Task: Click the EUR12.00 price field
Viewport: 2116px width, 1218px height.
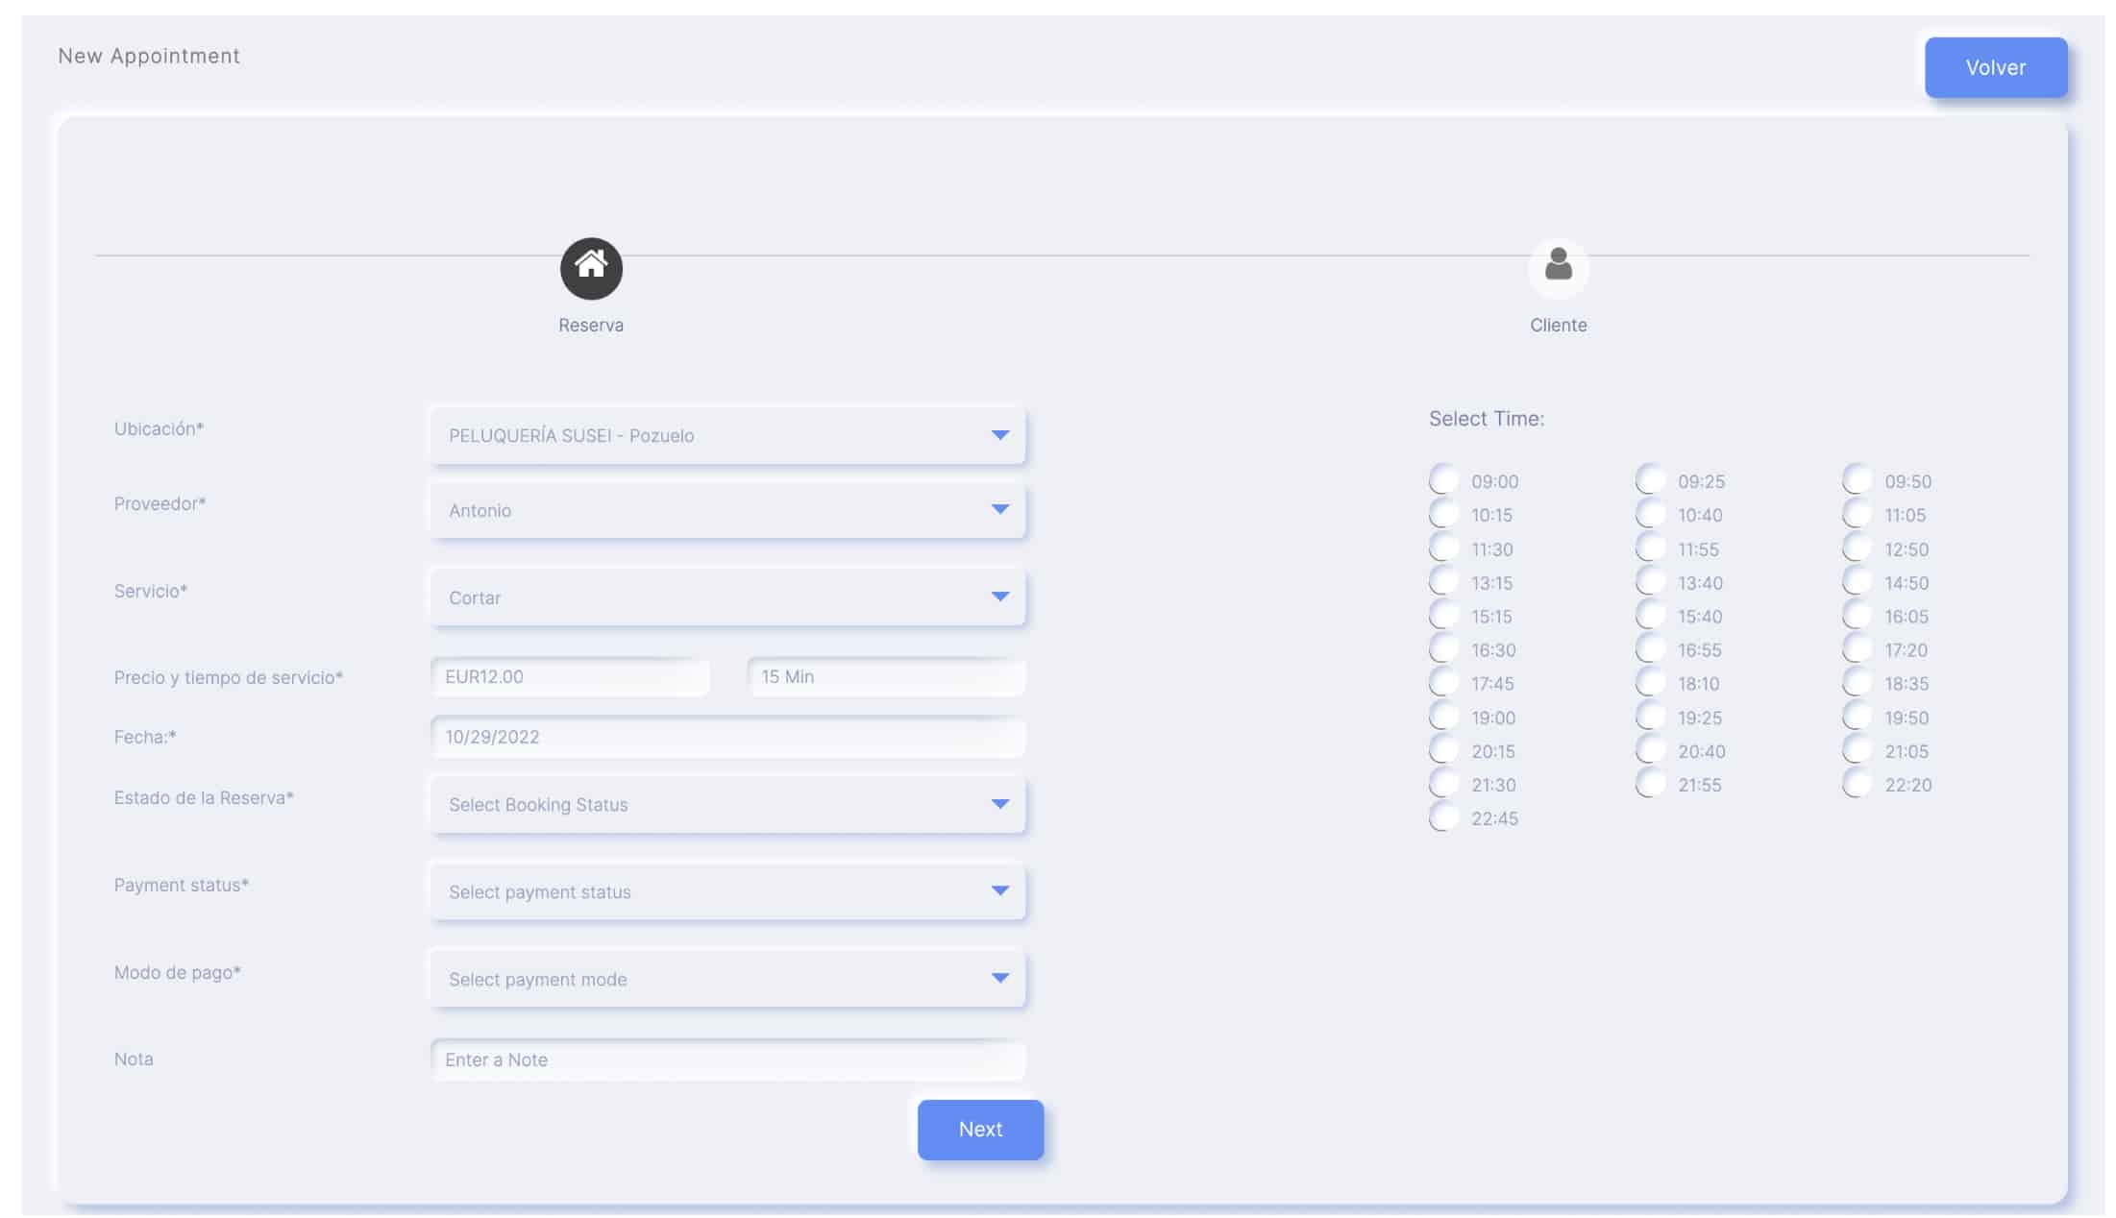Action: coord(571,676)
